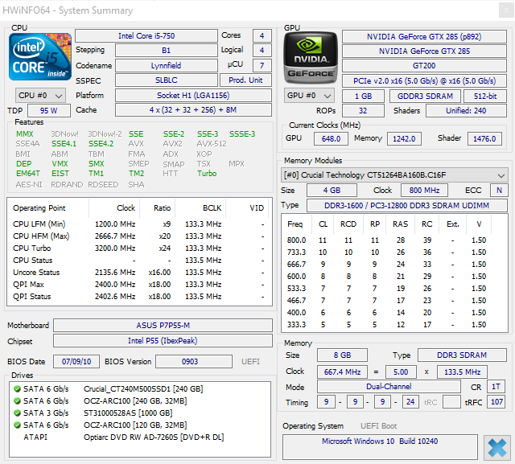Screen dimensions: 515x464
Task: Click the VID column header
Action: click(x=248, y=208)
